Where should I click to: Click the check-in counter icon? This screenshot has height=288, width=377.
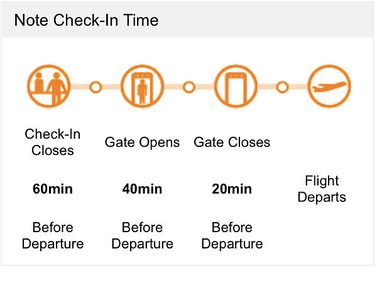(49, 86)
